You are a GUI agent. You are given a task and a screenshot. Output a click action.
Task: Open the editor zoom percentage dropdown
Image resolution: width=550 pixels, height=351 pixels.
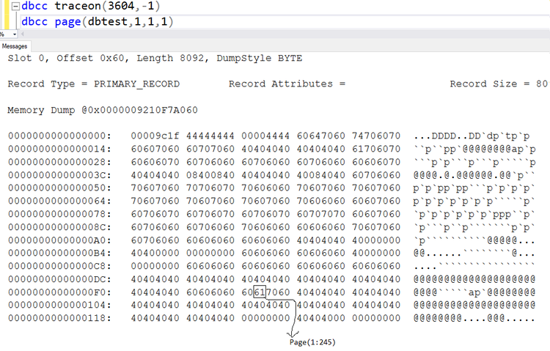click(15, 34)
